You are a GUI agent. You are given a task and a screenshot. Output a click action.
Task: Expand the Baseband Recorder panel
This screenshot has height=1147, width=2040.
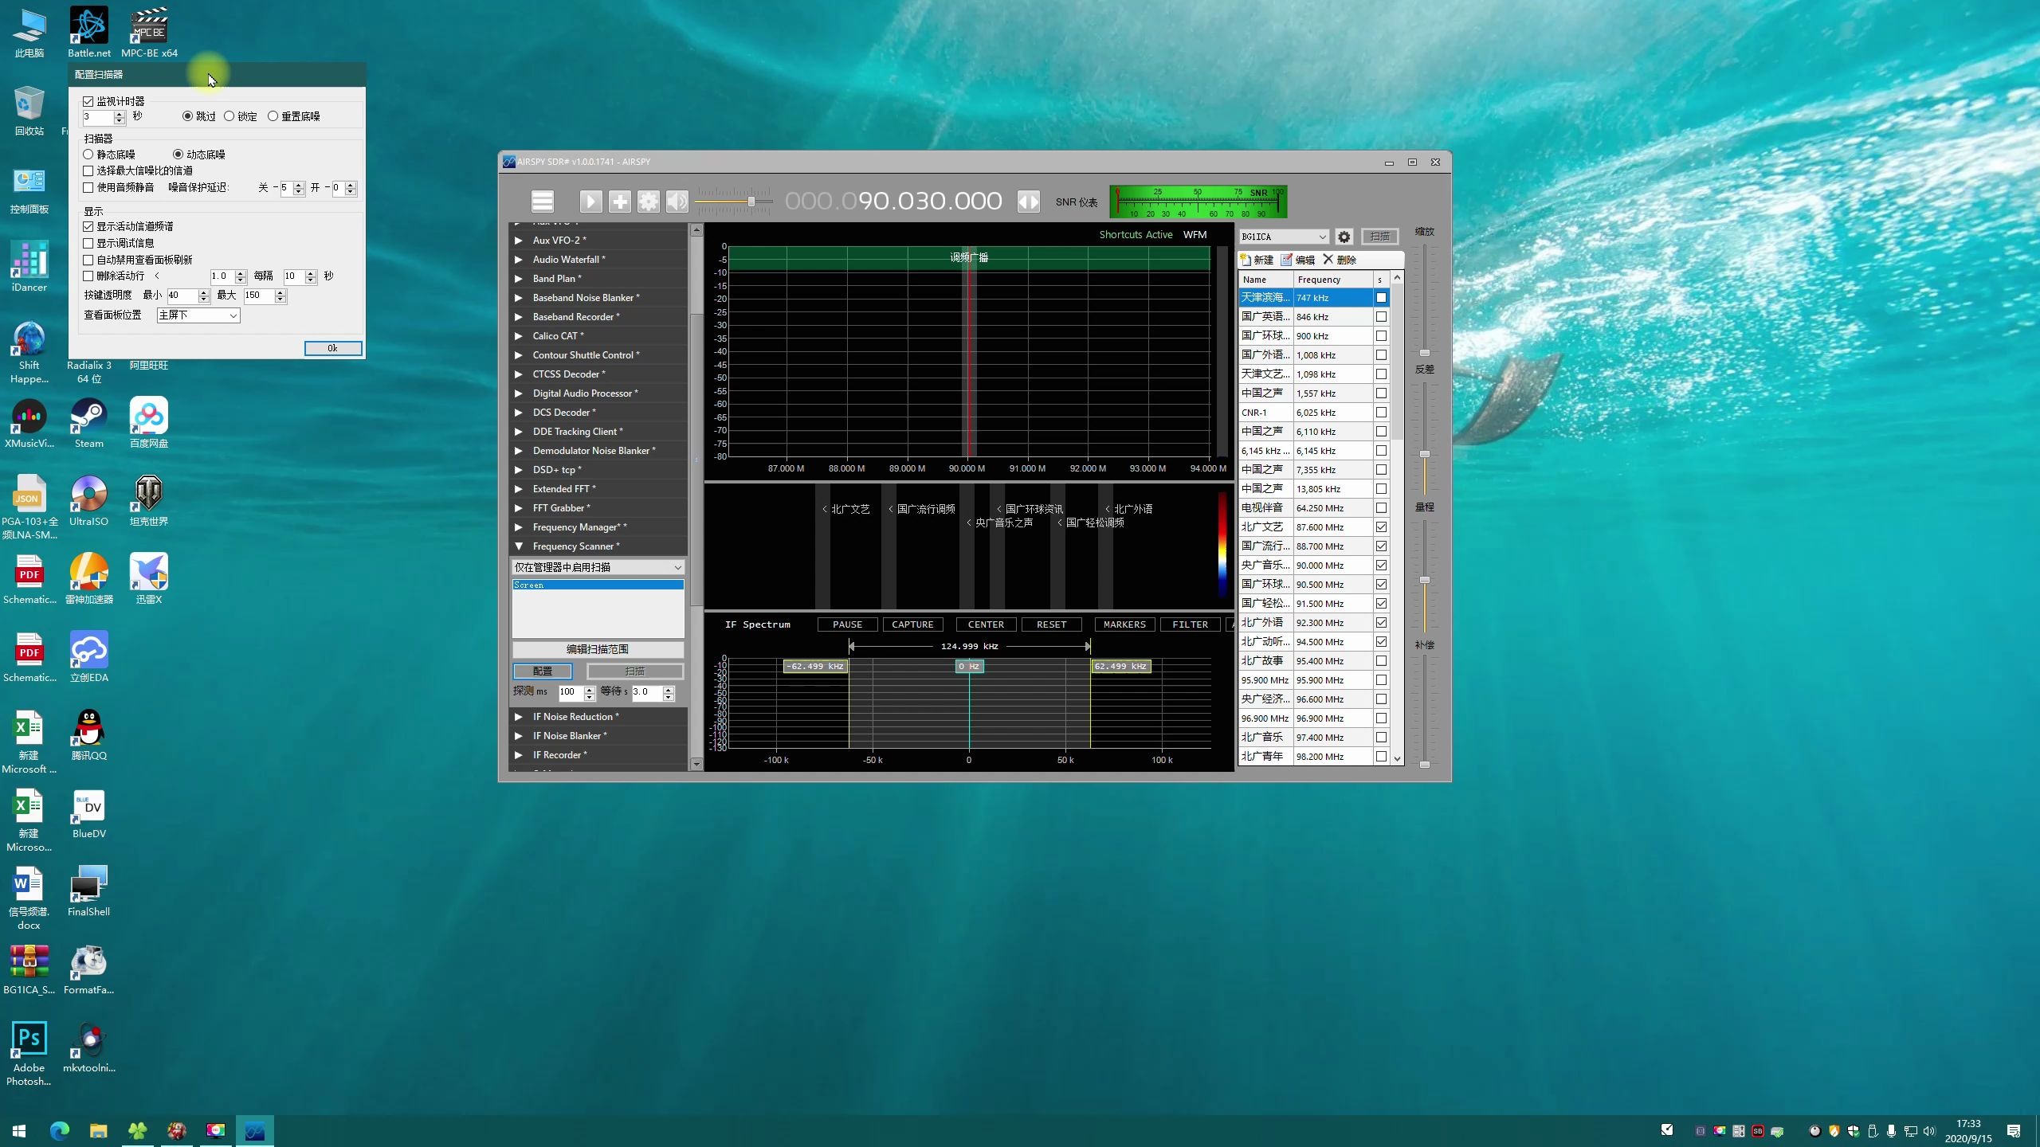point(519,317)
